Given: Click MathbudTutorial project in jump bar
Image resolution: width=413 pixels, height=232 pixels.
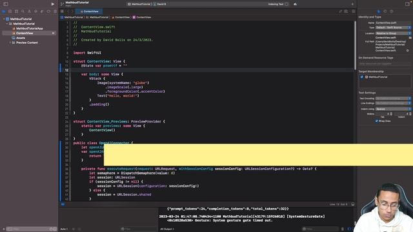Looking at the screenshot, I should pyautogui.click(x=72, y=17).
